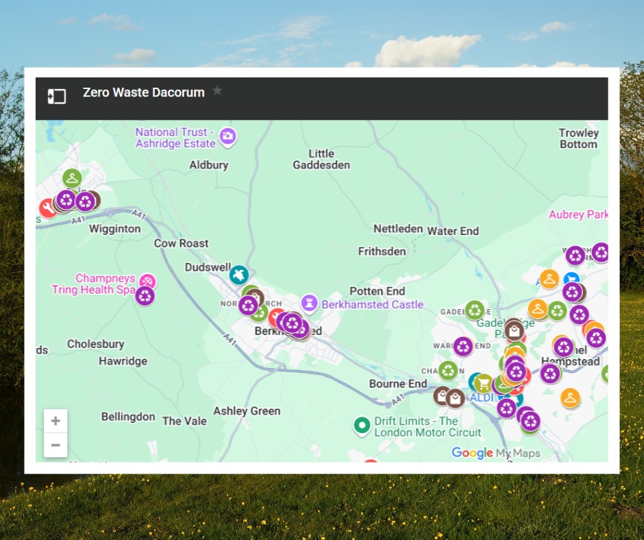Click the Hawridge place name
The image size is (644, 540).
(x=123, y=361)
